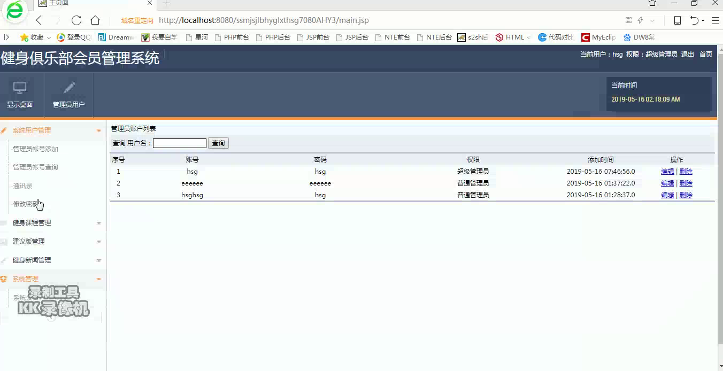Open the PHP前台 bookmark
723x371 pixels.
pos(231,37)
